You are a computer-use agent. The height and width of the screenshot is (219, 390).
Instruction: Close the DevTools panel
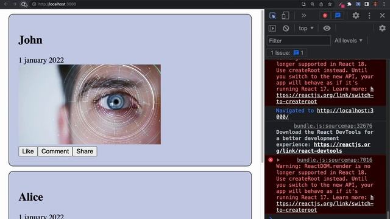pos(382,15)
